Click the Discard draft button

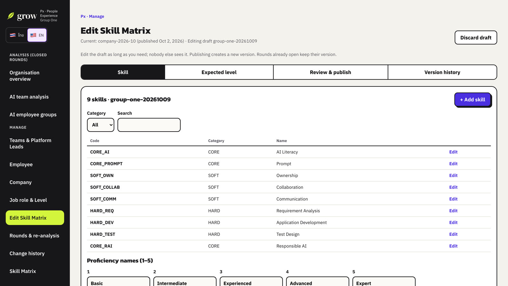(x=476, y=37)
